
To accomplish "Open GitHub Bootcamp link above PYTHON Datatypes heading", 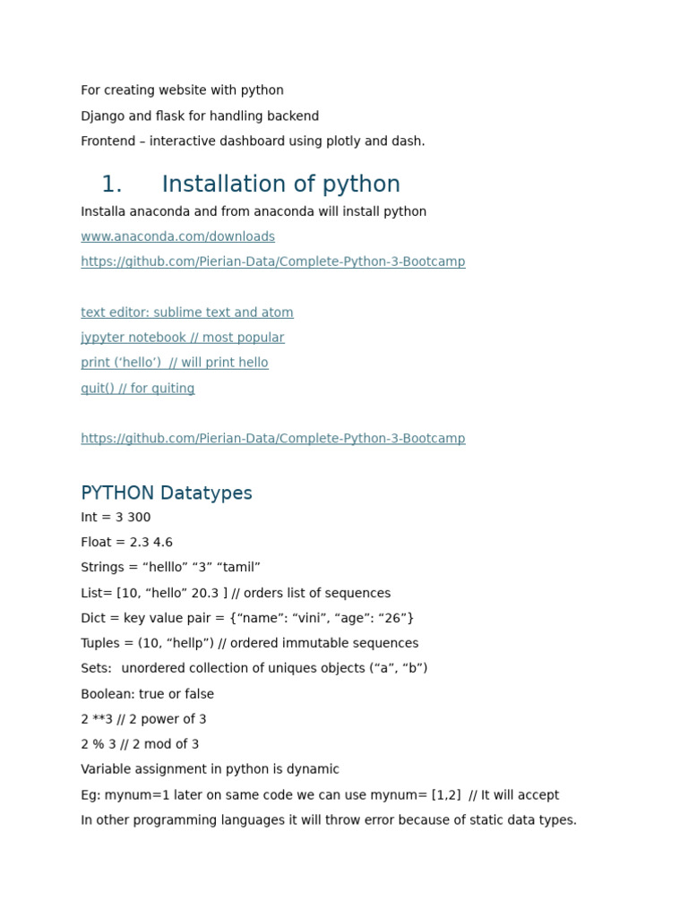I will [x=272, y=439].
